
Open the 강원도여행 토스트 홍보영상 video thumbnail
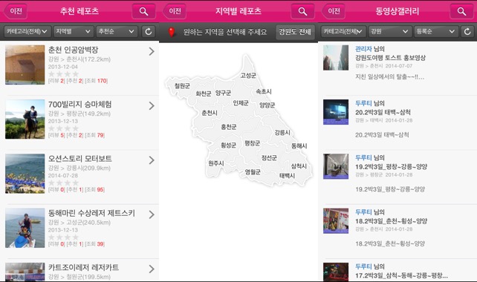(336, 58)
